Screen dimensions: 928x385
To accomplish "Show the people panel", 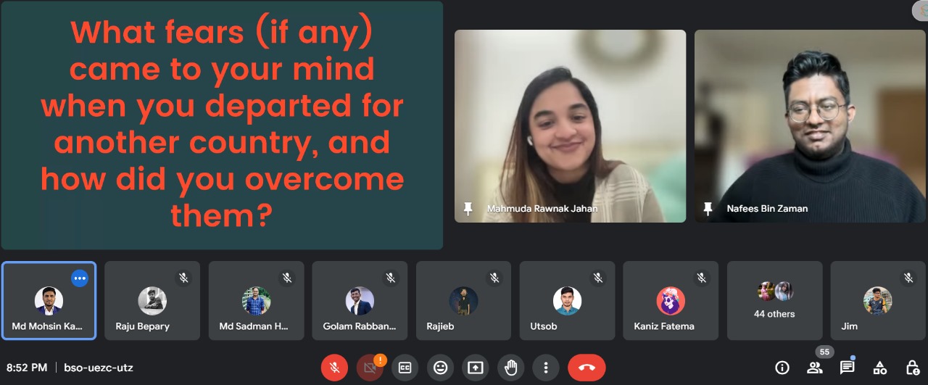I will coord(815,368).
